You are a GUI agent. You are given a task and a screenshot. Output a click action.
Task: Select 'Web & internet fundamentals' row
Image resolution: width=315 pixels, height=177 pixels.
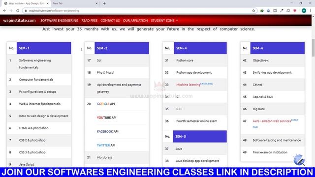(39, 104)
